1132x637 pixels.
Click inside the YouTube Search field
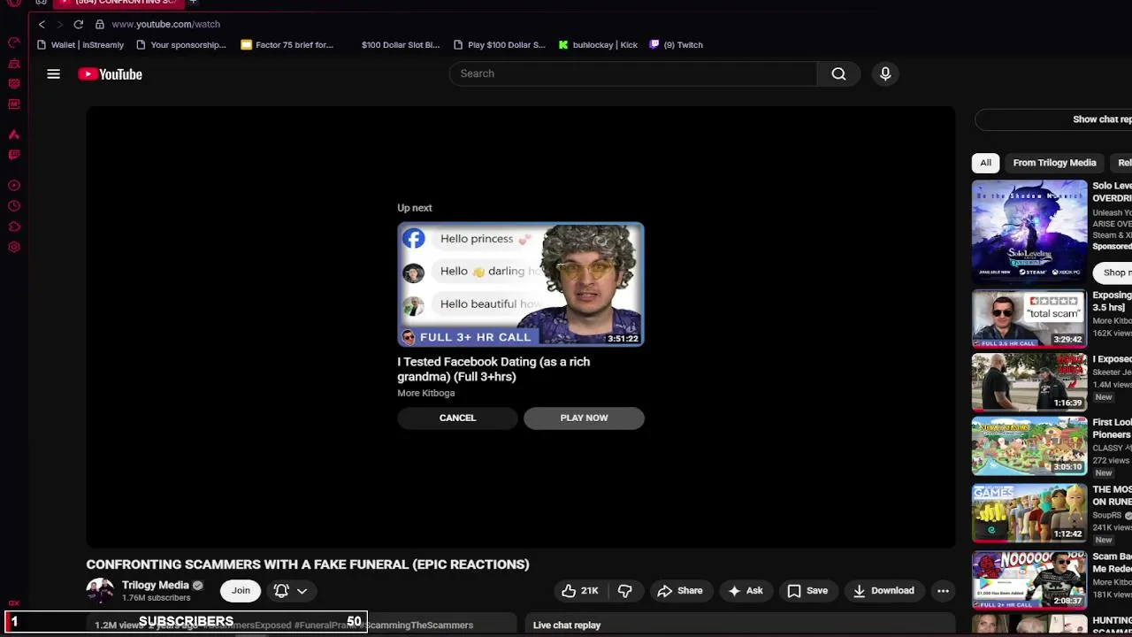633,73
